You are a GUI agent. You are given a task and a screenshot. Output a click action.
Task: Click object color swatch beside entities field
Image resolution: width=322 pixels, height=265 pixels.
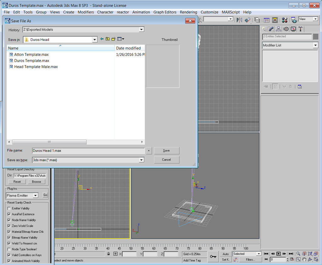(316, 37)
